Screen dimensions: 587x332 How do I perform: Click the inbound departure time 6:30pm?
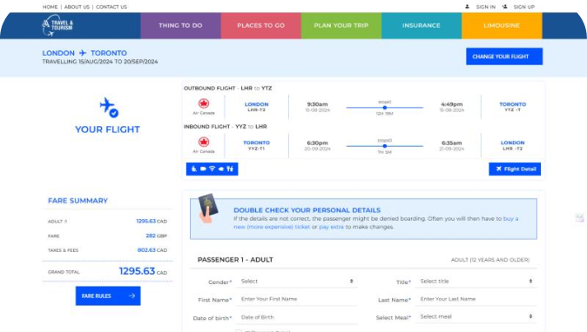[318, 143]
